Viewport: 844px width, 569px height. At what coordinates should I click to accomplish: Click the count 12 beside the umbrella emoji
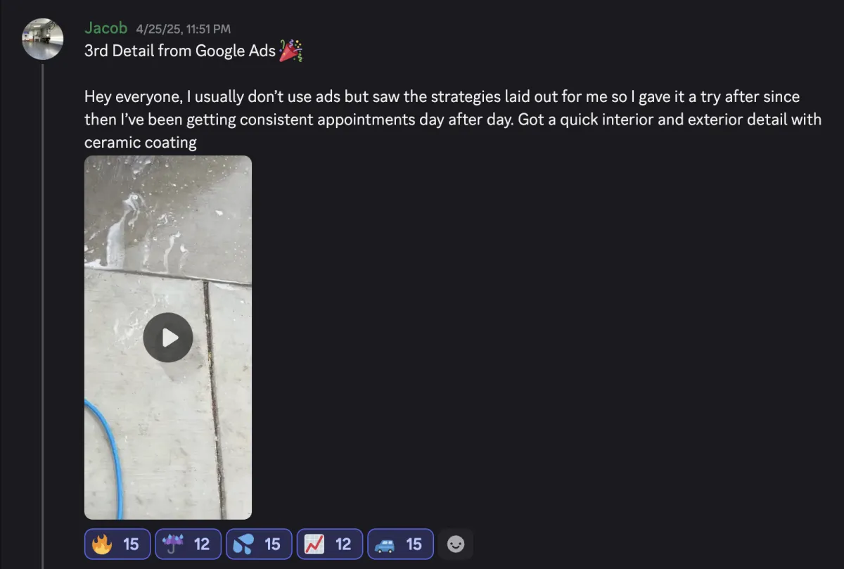coord(202,544)
